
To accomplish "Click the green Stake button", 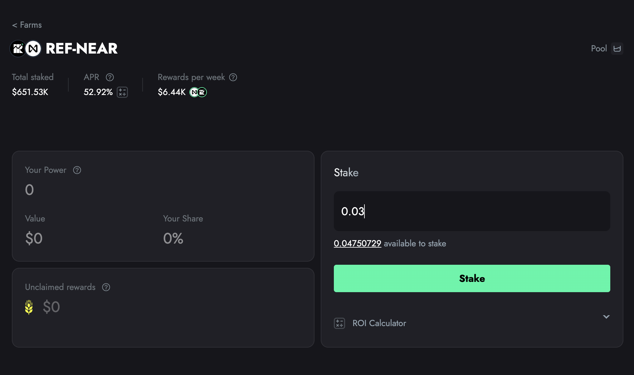I will pyautogui.click(x=472, y=278).
